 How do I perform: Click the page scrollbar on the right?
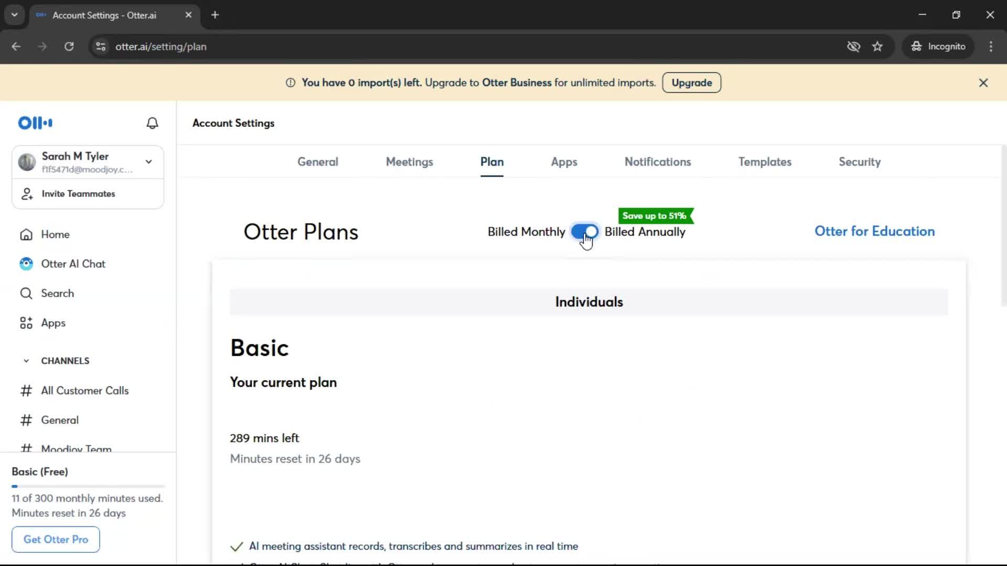(1003, 225)
